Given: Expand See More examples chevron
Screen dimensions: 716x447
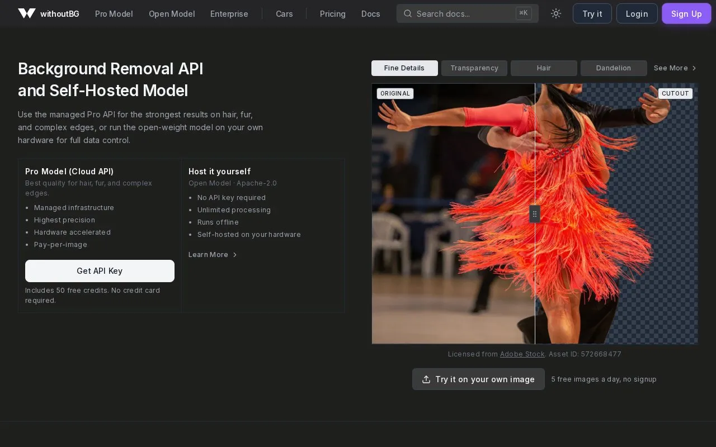Looking at the screenshot, I should point(694,68).
